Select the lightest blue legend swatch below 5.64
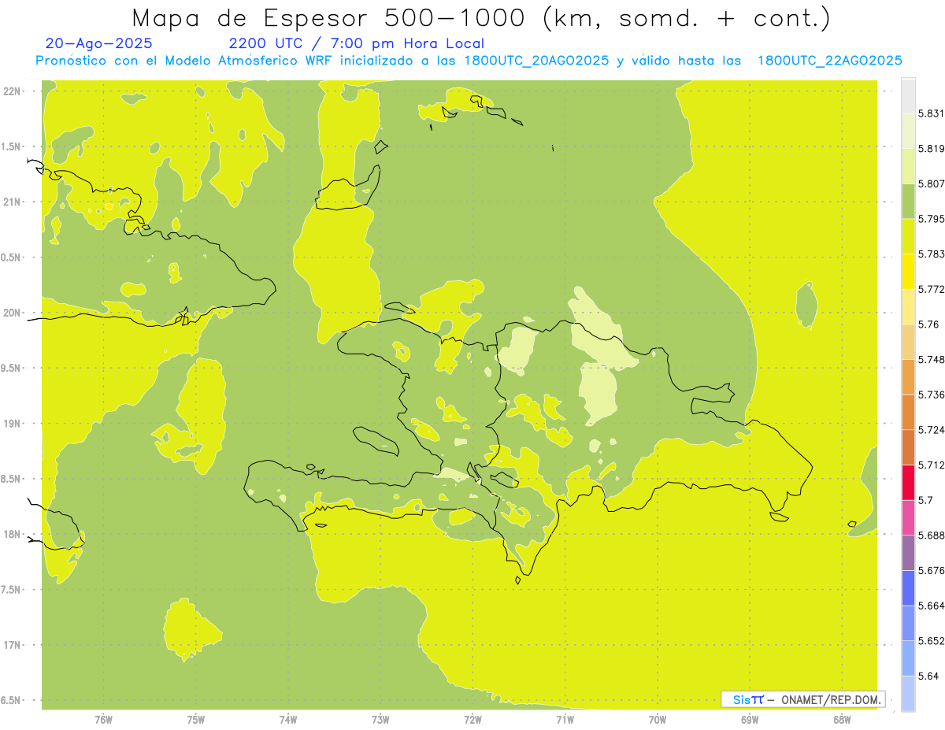945x730 pixels. [x=908, y=694]
